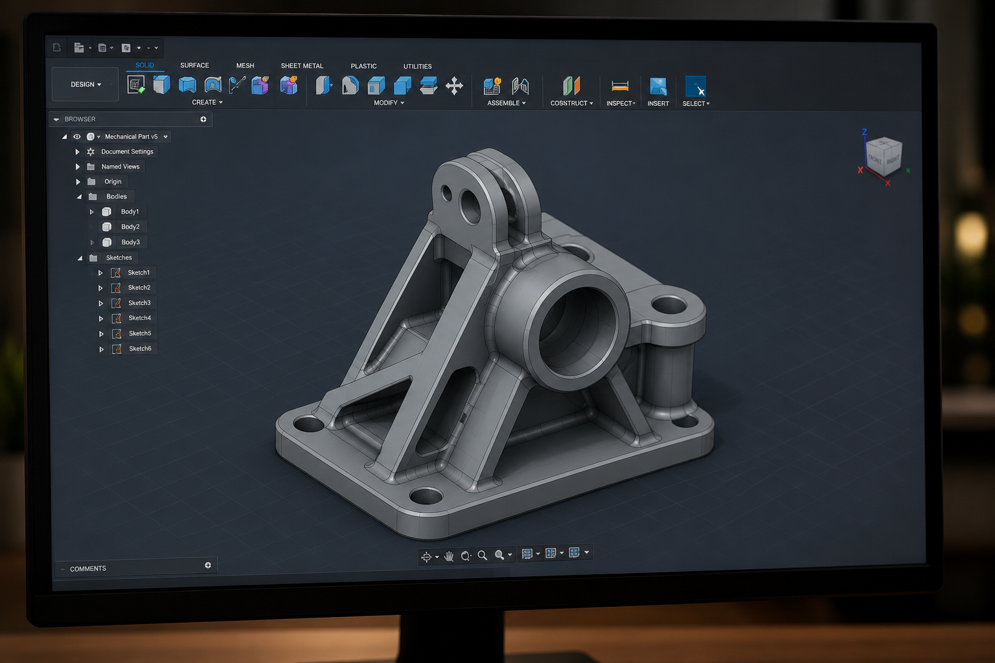Click the Zoom Window icon beside the hand
Viewport: 995px width, 663px height.
point(466,556)
